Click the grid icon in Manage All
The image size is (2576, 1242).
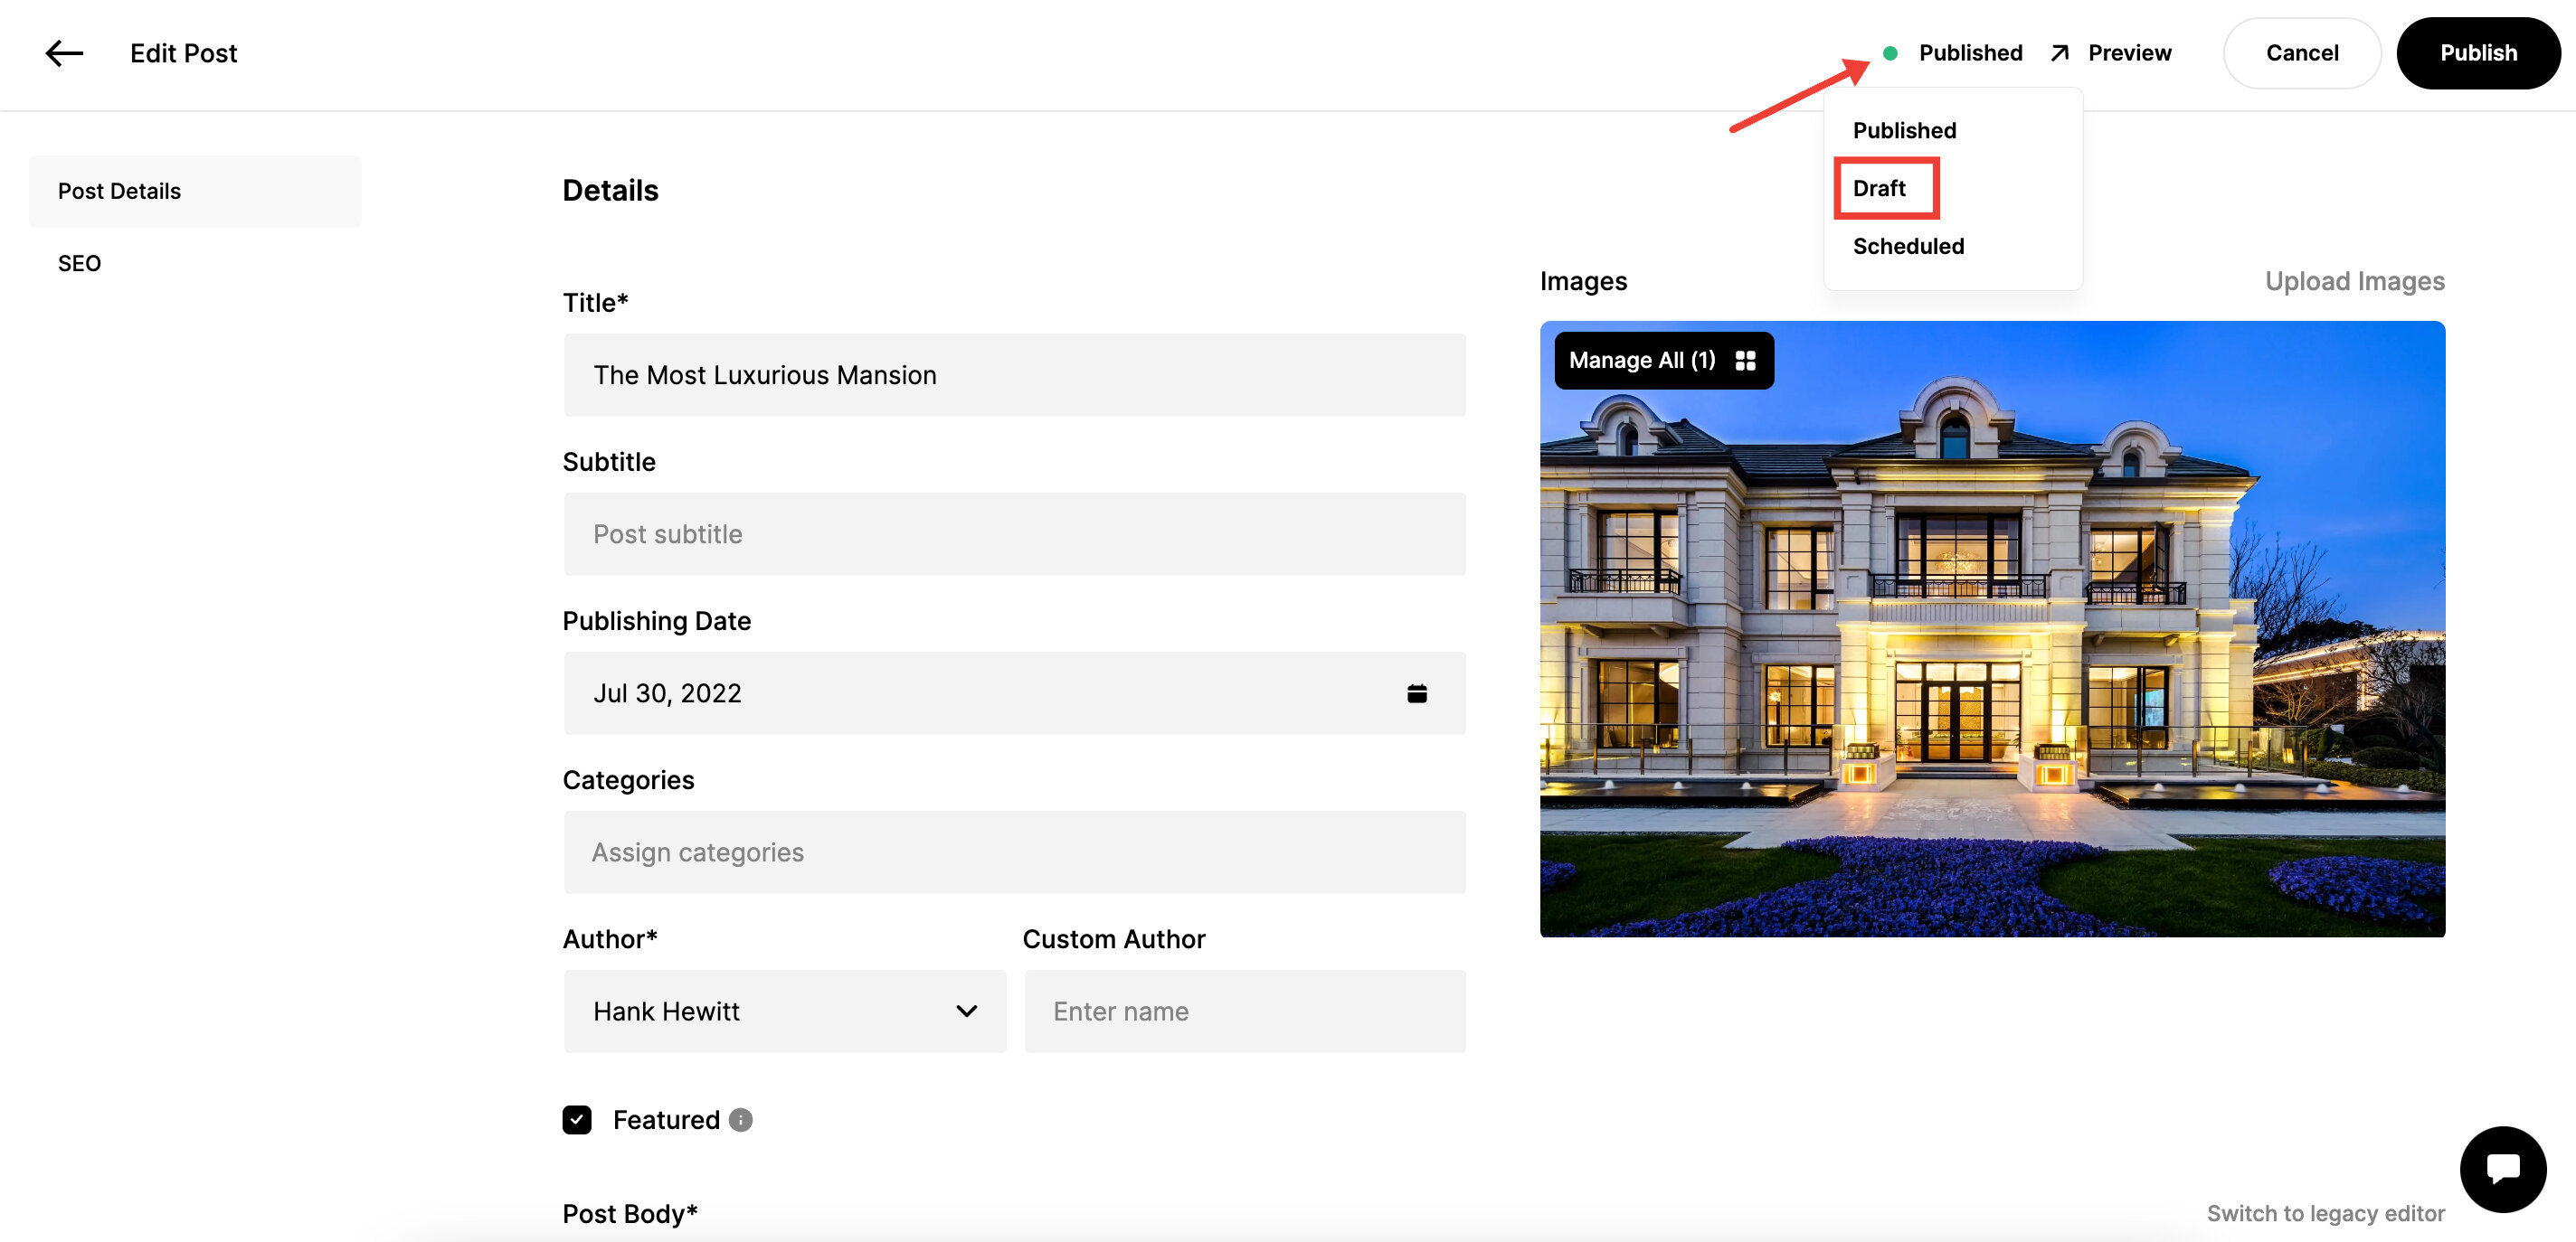point(1745,361)
